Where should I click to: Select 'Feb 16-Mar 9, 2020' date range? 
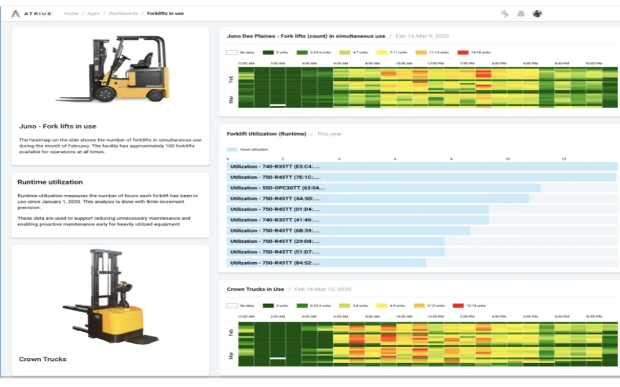[422, 36]
